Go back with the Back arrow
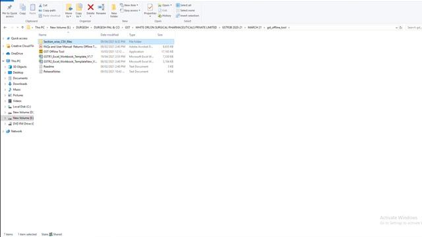Viewport: 422px width, 237px height. [x=5, y=28]
